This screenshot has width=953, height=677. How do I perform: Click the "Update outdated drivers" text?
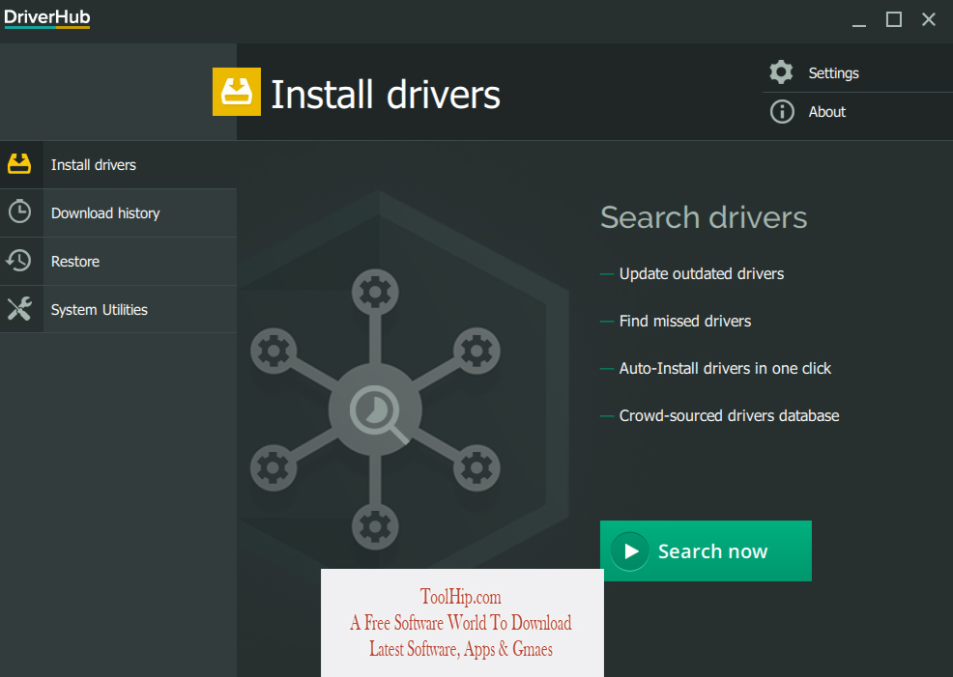[x=702, y=274]
